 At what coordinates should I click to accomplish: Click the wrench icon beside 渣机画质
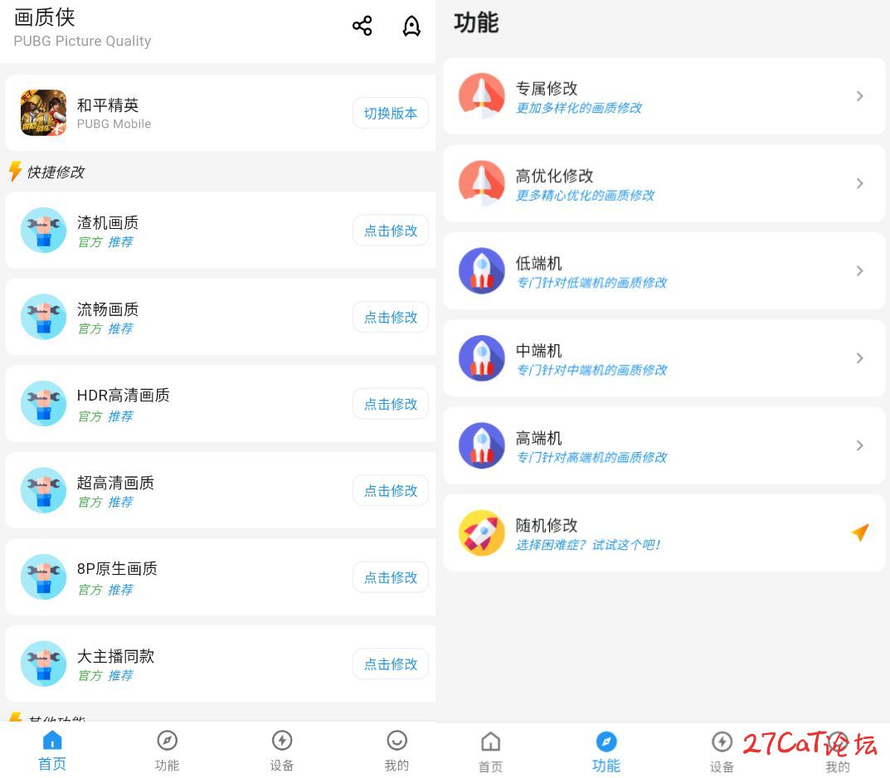44,230
